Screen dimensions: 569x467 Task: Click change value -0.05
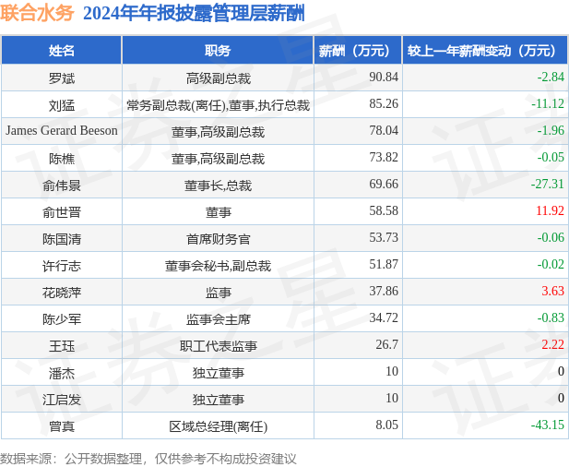551,157
